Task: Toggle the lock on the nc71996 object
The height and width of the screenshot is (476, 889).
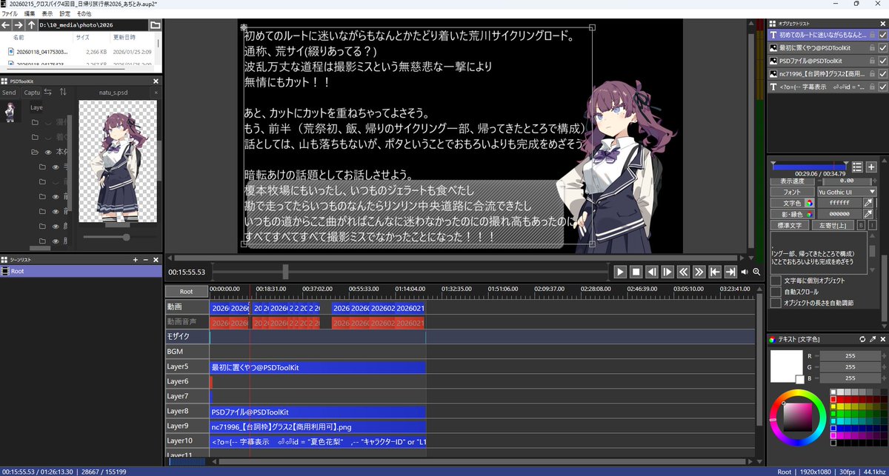Action: click(x=872, y=74)
